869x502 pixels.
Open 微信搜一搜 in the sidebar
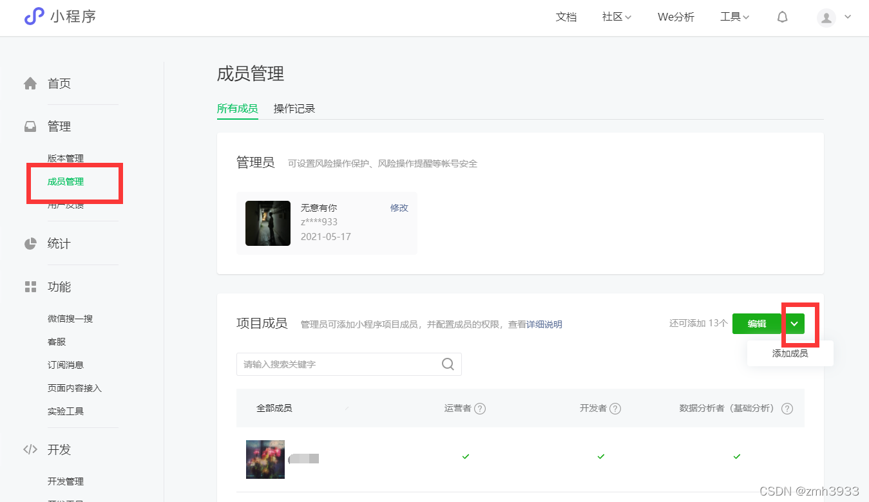[x=70, y=319]
